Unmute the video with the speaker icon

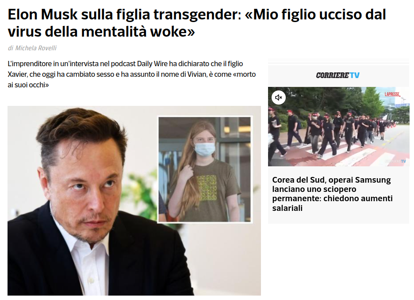coord(278,97)
